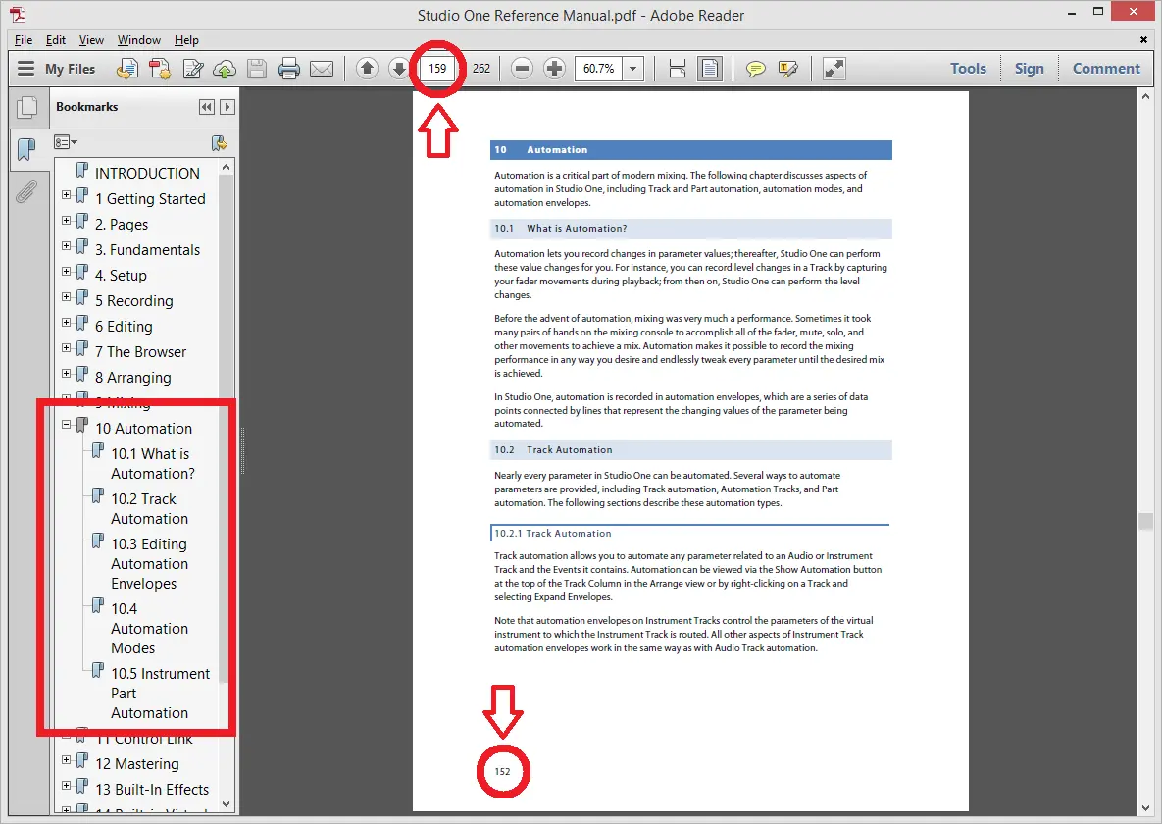Collapse the Bookmarks pane with double arrow
1162x824 pixels.
[x=207, y=107]
